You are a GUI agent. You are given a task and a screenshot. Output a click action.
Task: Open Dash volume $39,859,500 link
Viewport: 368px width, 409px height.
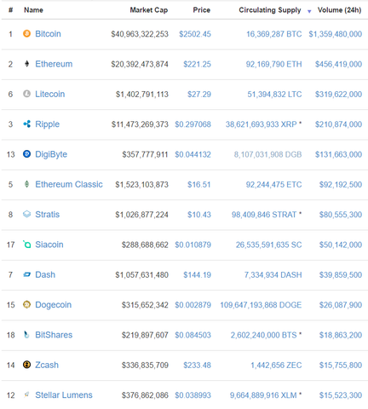click(x=341, y=275)
